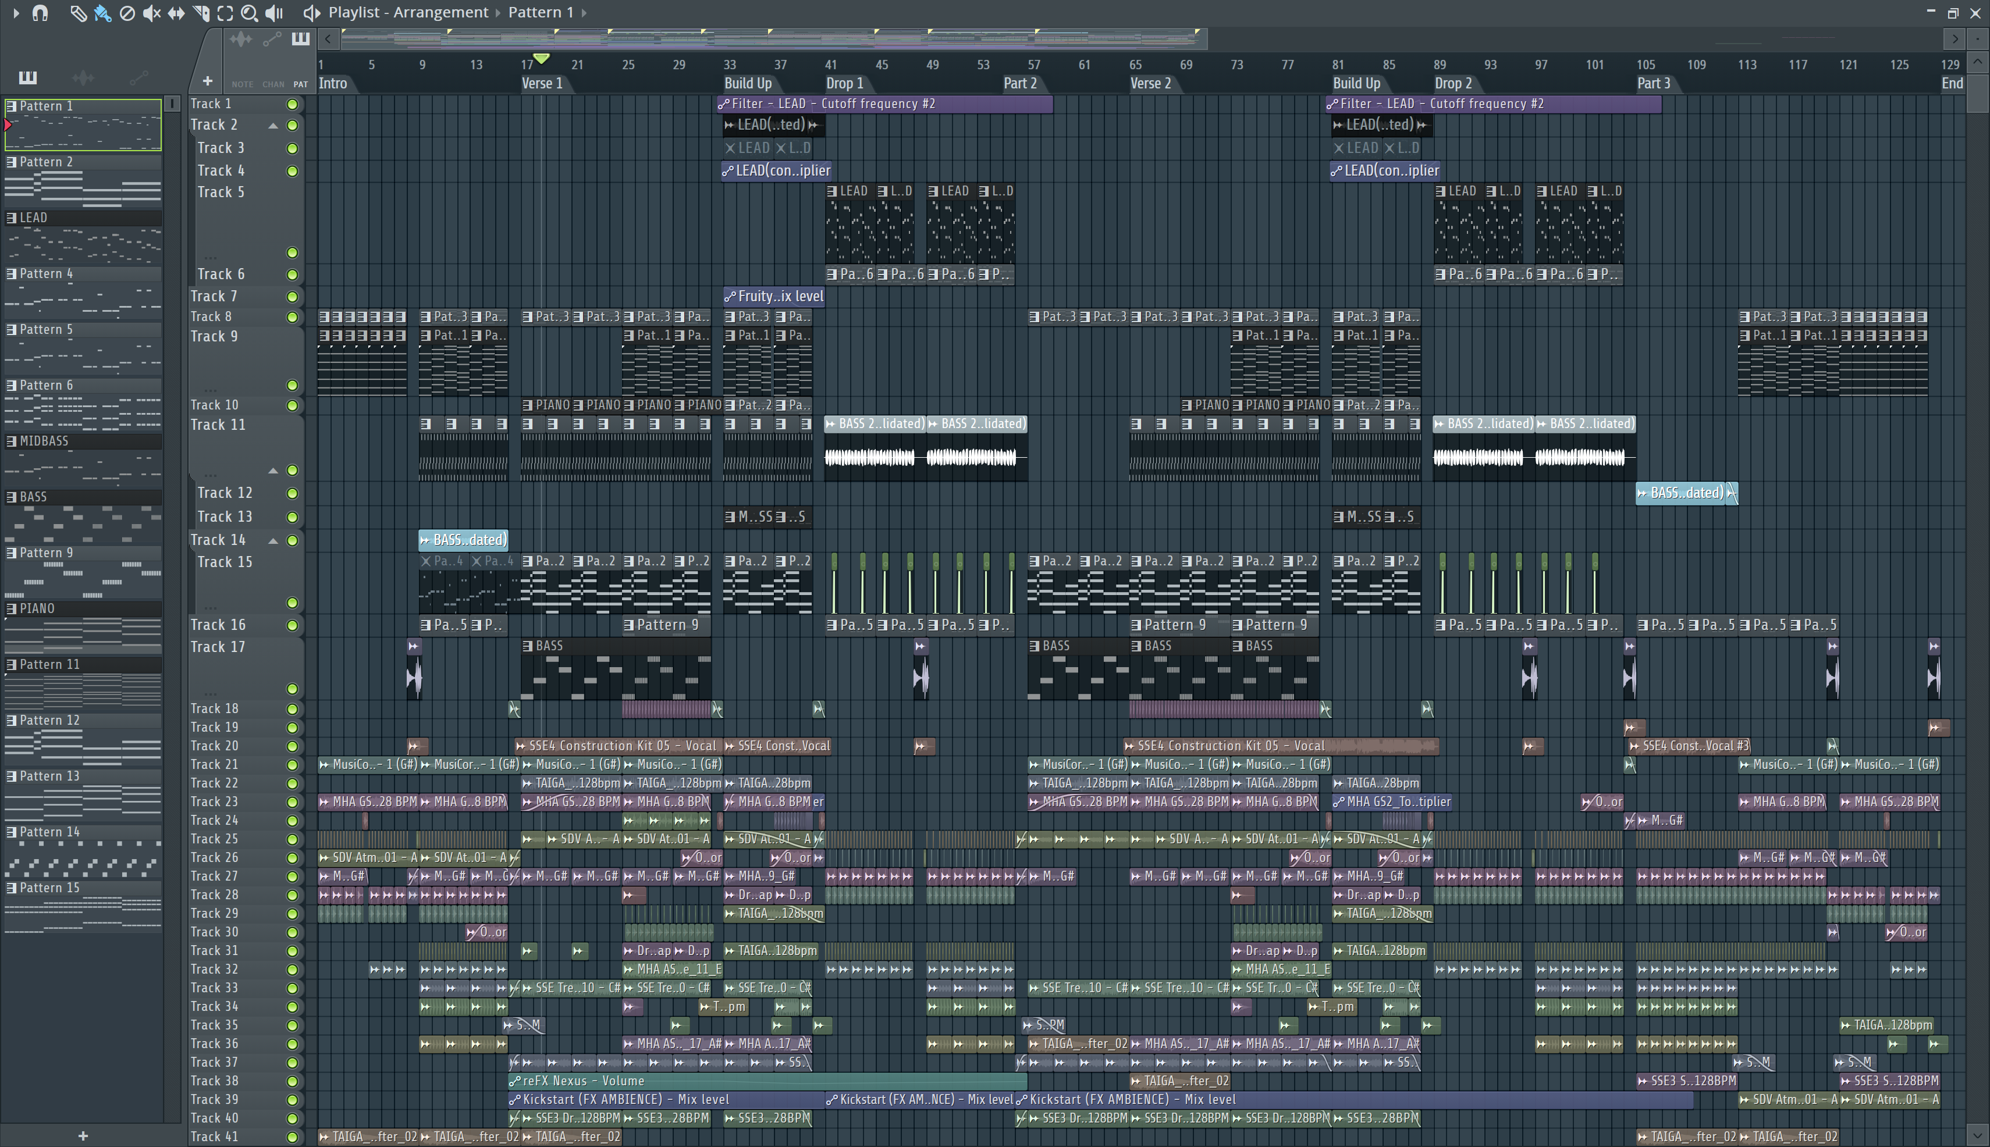This screenshot has width=1990, height=1147.
Task: Mute Track 2 with its green LED
Action: click(293, 125)
